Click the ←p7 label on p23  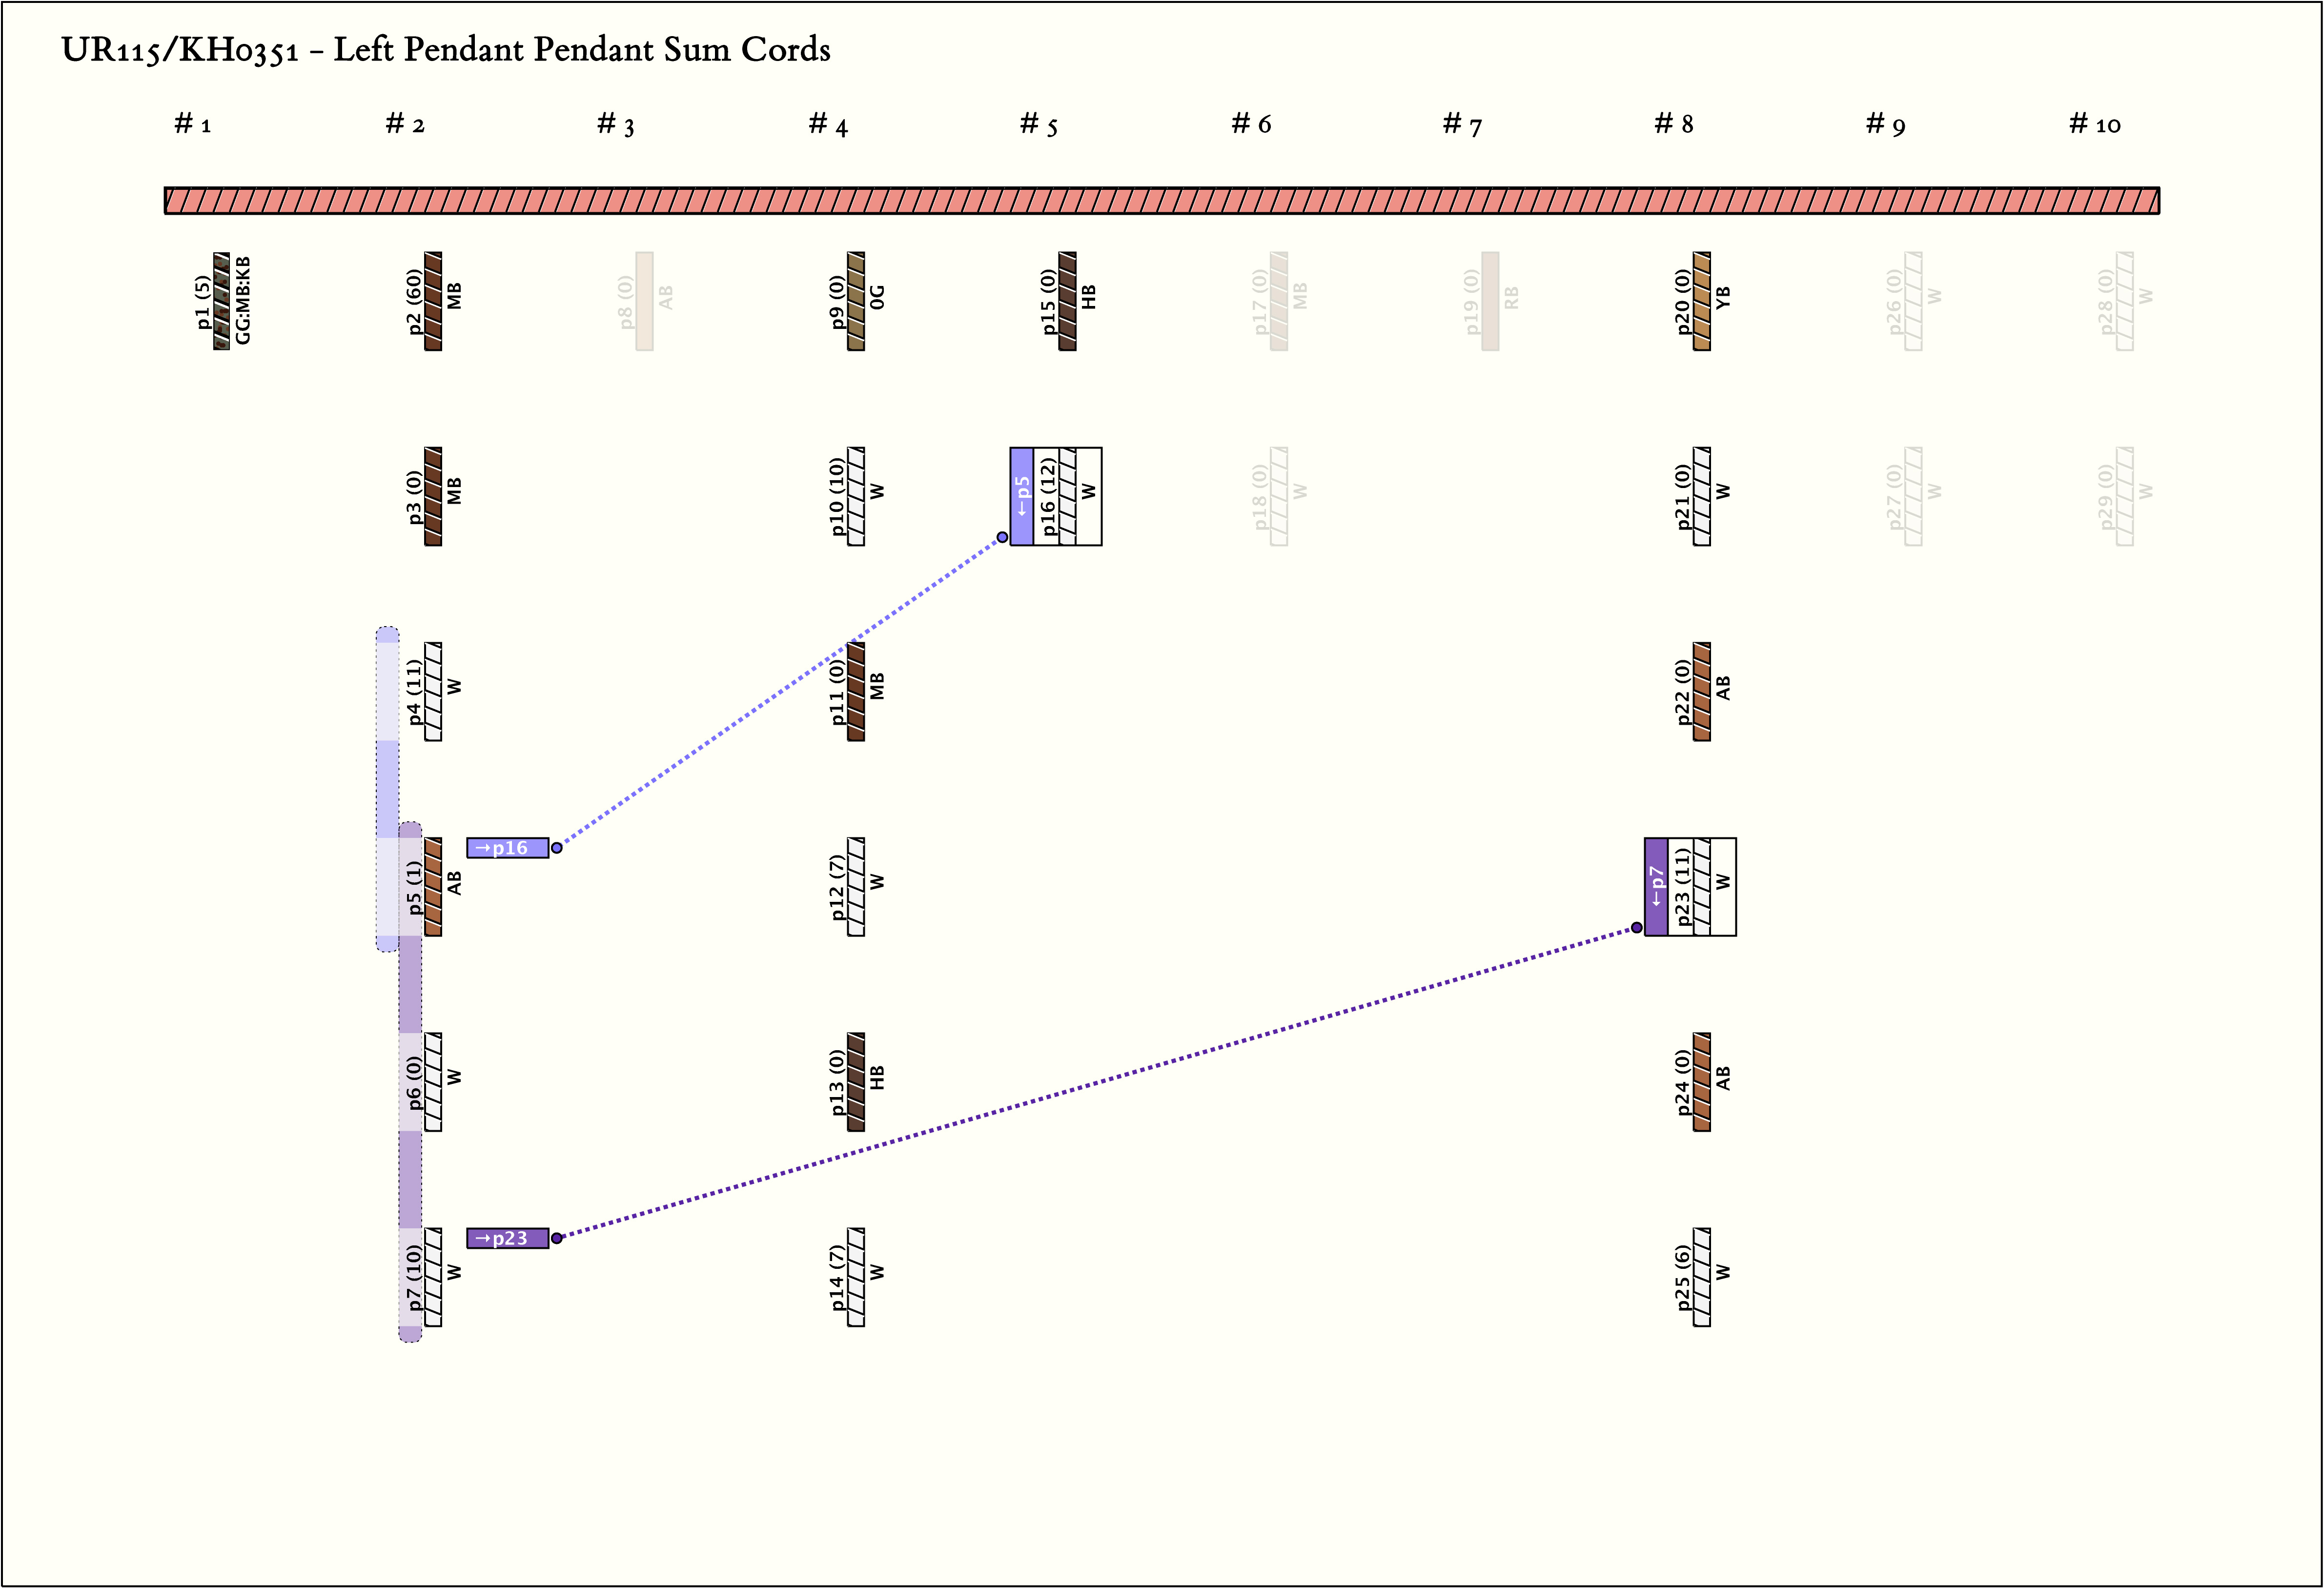tap(1656, 887)
